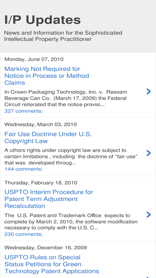The width and height of the screenshot is (156, 278).
Task: Open 'Fair Use Doctrine Under U.S. Copyright Law' title
Action: 48,138
